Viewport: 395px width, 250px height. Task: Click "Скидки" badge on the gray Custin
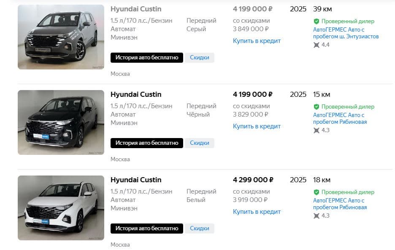(199, 58)
